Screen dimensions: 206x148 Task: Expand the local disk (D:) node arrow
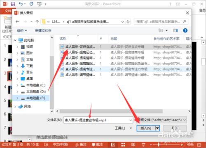(17, 91)
